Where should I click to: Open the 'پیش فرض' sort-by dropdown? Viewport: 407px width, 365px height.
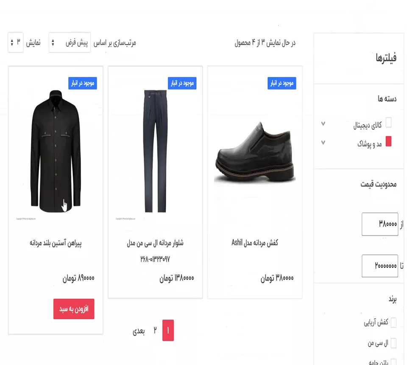pos(70,42)
